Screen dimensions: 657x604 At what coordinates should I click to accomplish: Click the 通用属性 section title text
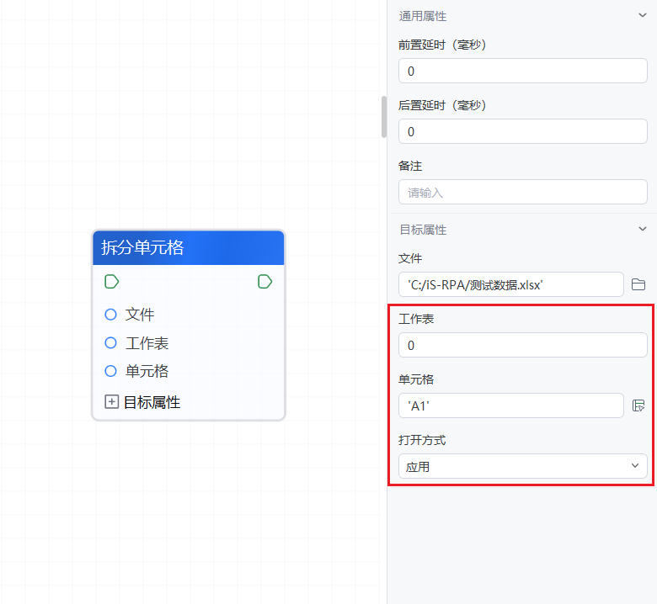pos(423,16)
